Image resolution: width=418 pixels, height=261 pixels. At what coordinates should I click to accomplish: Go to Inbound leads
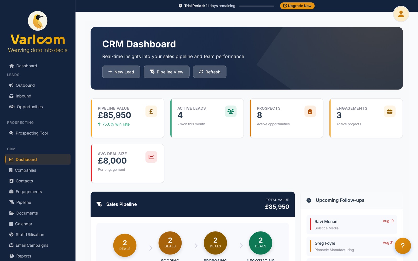(x=38, y=96)
